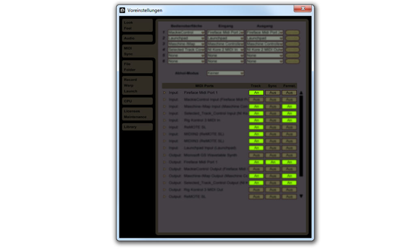Open the Ausgang dropdown showing NI Kore 2 MIDI Out
Image resolution: width=415 pixels, height=249 pixels.
pyautogui.click(x=265, y=50)
